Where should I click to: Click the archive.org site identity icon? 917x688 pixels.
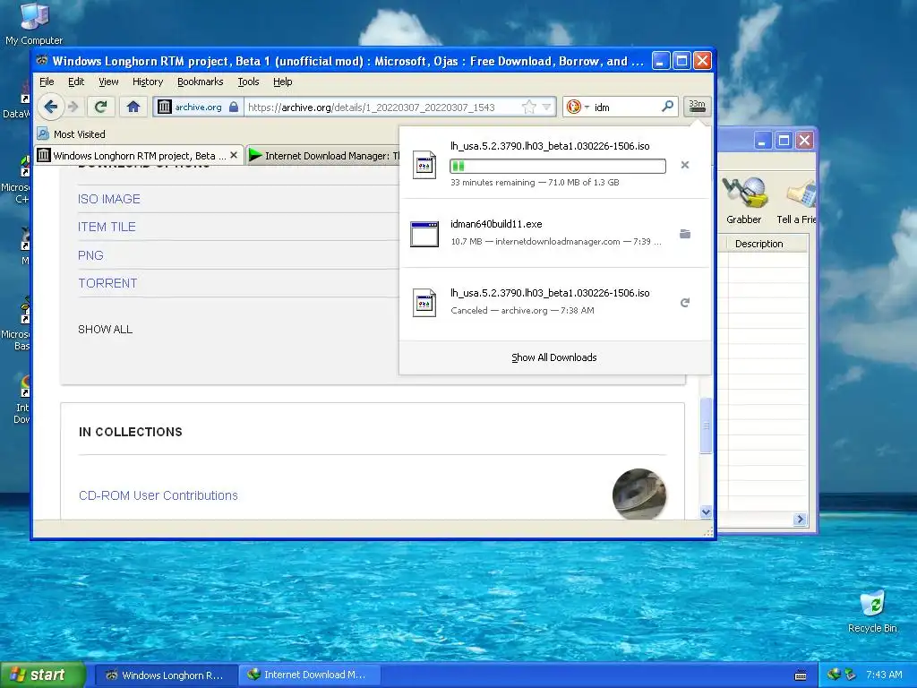tap(165, 107)
